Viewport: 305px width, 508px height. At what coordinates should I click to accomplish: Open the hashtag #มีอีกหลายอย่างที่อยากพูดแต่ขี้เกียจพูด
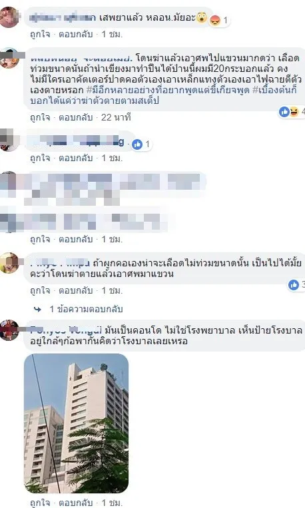(x=168, y=90)
